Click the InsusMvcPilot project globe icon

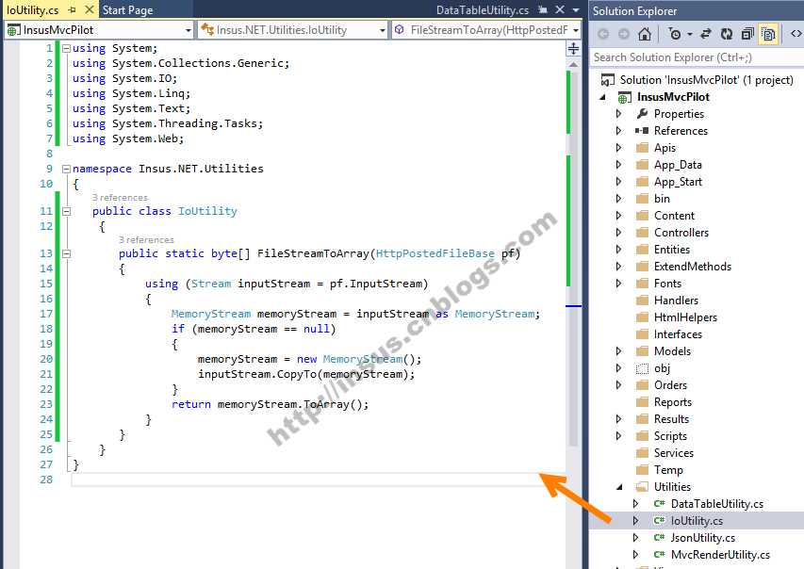624,97
